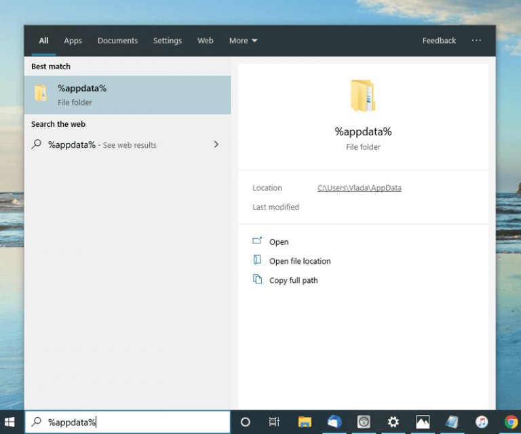Click the Cortana circle icon in taskbar
Viewport: 521px width, 434px height.
(x=245, y=422)
